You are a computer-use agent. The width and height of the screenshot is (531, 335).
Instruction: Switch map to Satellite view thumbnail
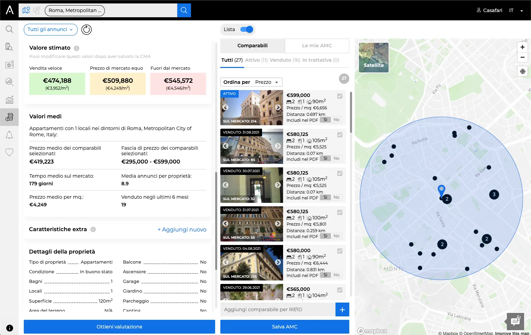(374, 58)
